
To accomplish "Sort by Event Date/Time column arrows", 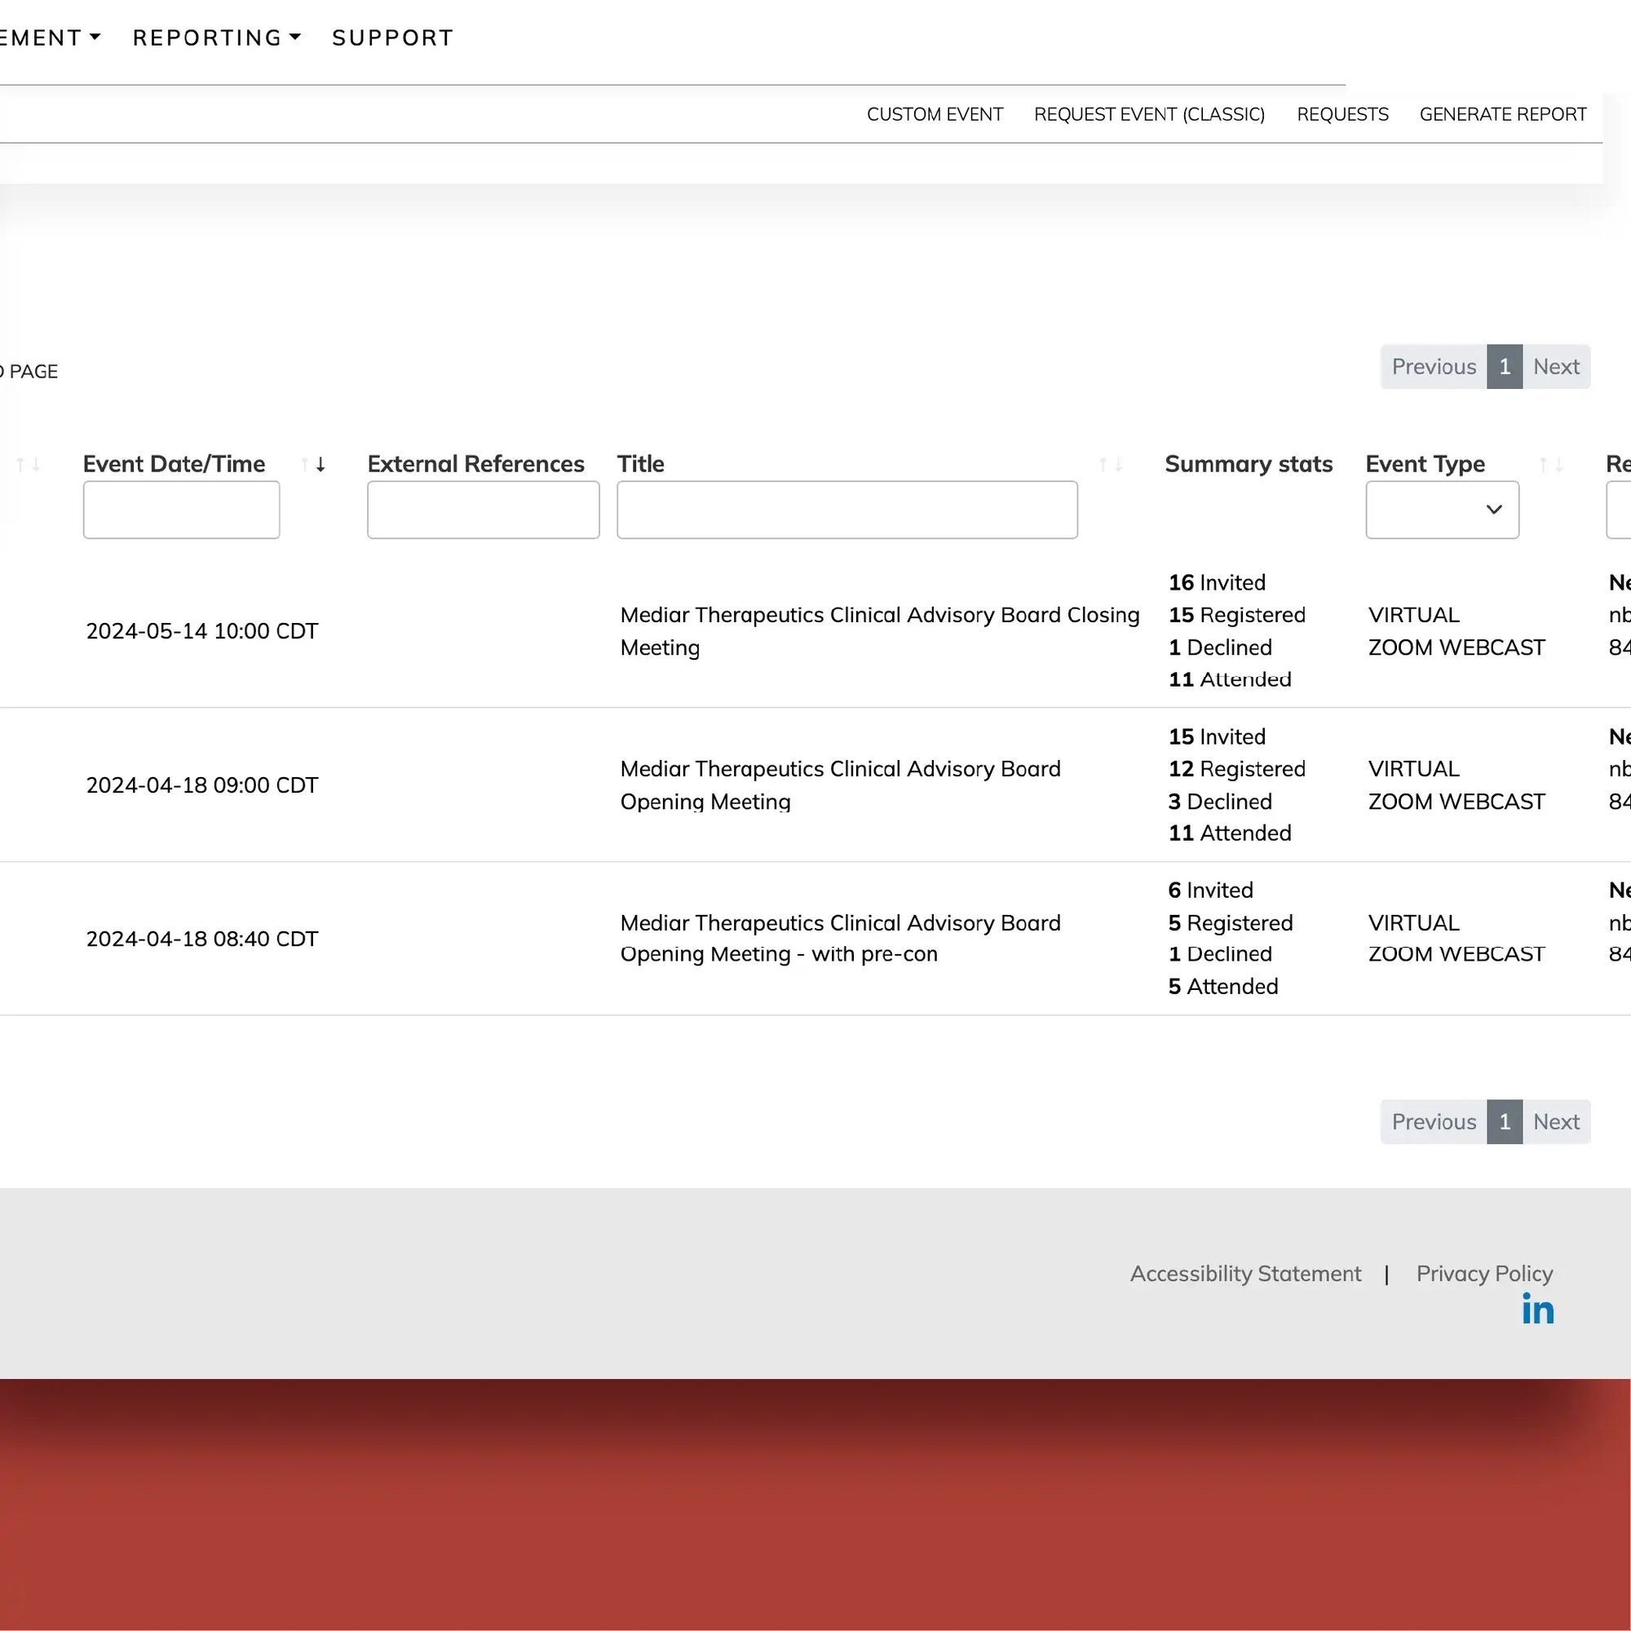I will [313, 464].
